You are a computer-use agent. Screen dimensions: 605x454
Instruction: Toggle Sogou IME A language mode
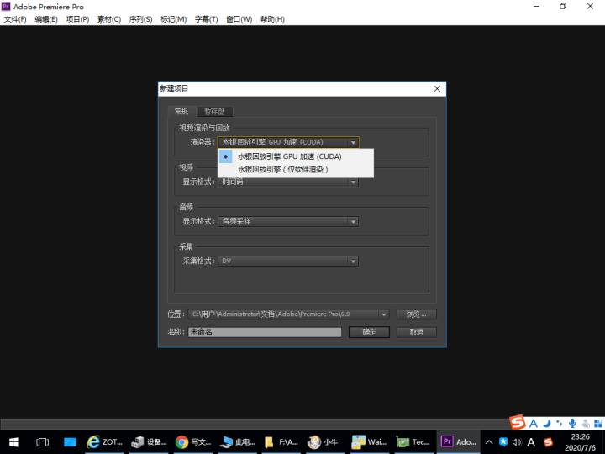(534, 424)
